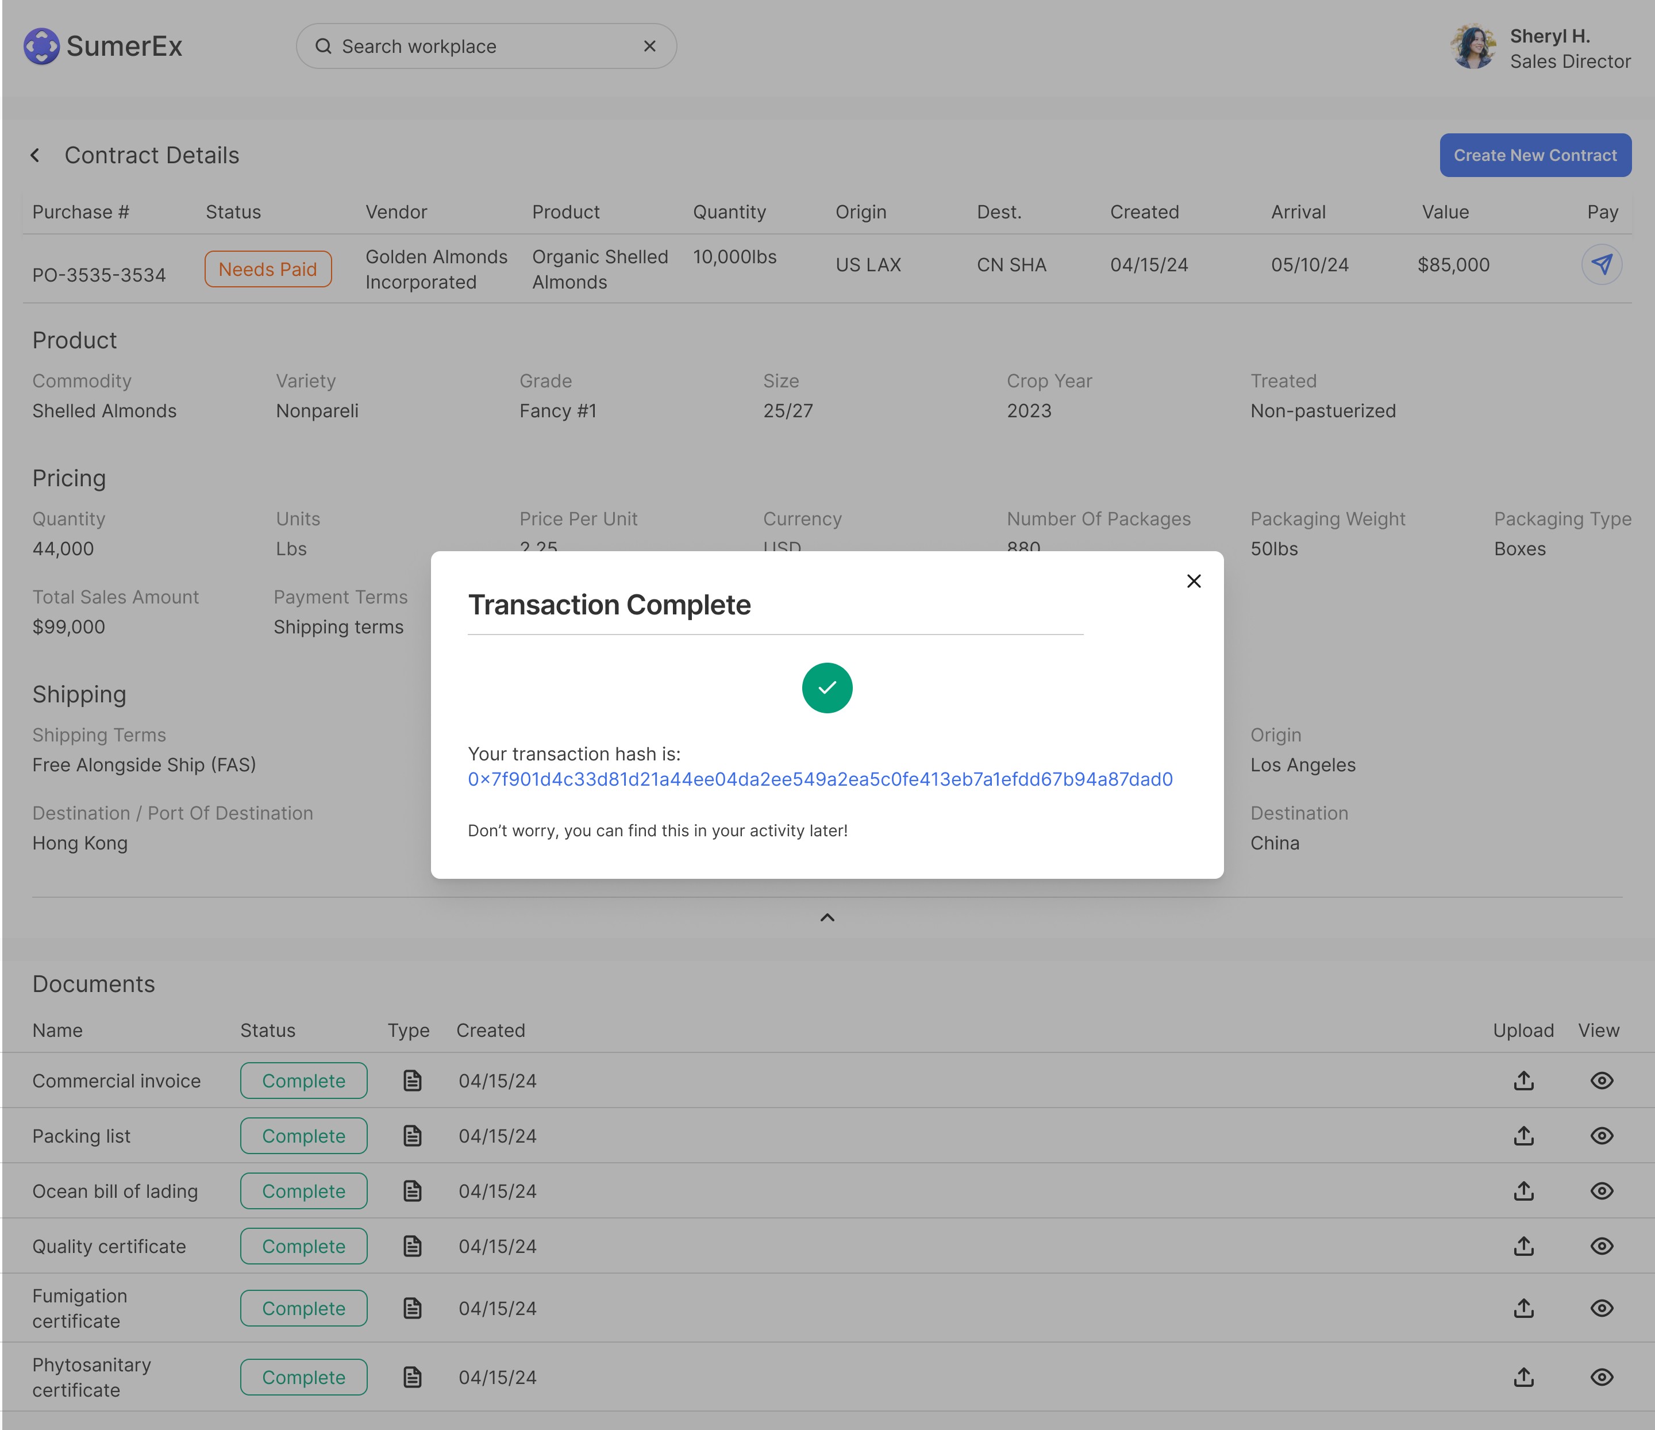Open Ocean bill of lading file icon
The width and height of the screenshot is (1655, 1430).
point(412,1190)
